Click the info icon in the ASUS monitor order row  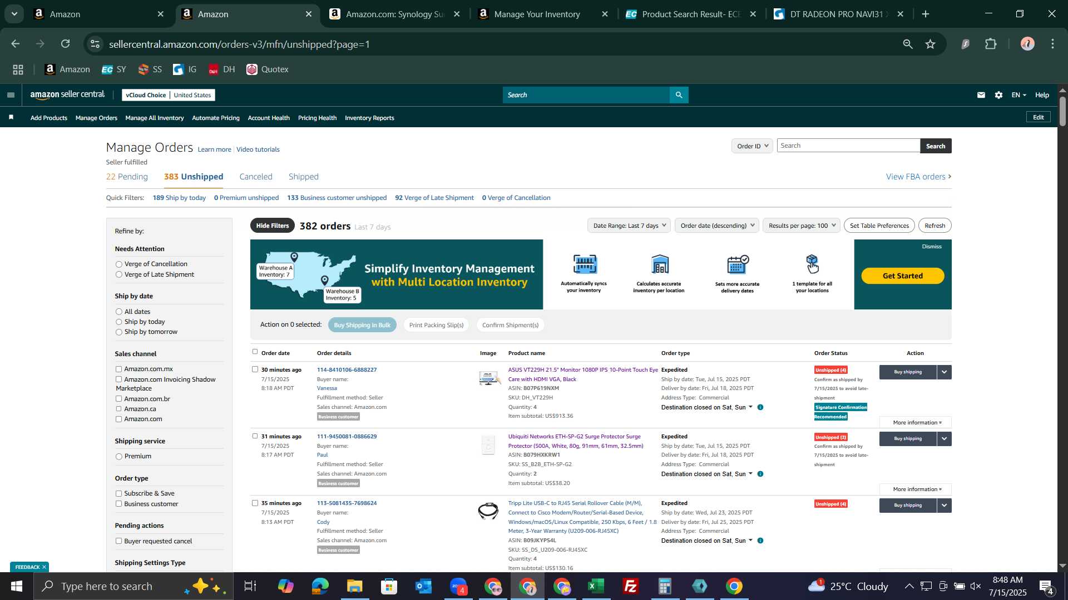click(760, 407)
